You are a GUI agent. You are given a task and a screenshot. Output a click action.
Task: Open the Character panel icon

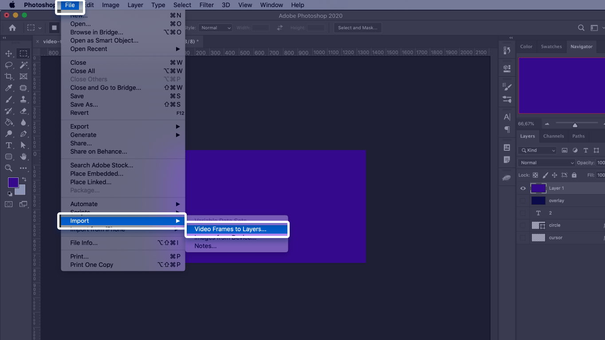tap(507, 117)
